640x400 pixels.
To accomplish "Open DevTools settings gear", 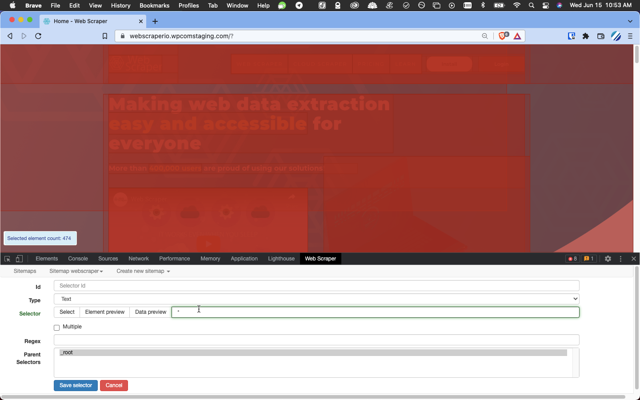I will [608, 259].
